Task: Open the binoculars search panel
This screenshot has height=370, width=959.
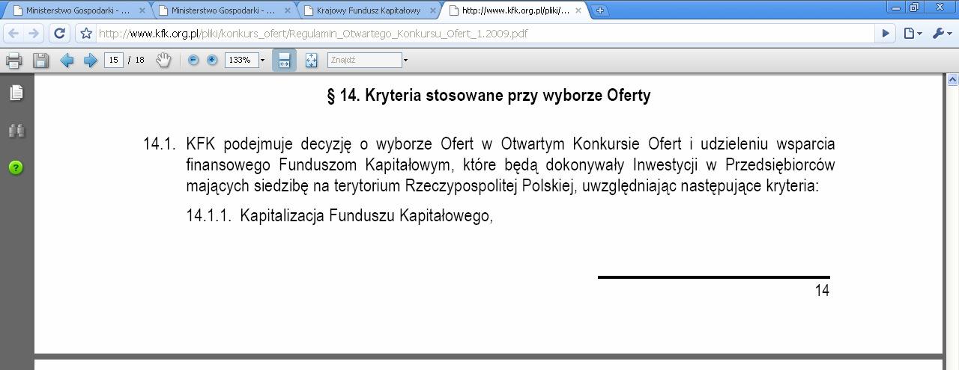Action: (16, 131)
